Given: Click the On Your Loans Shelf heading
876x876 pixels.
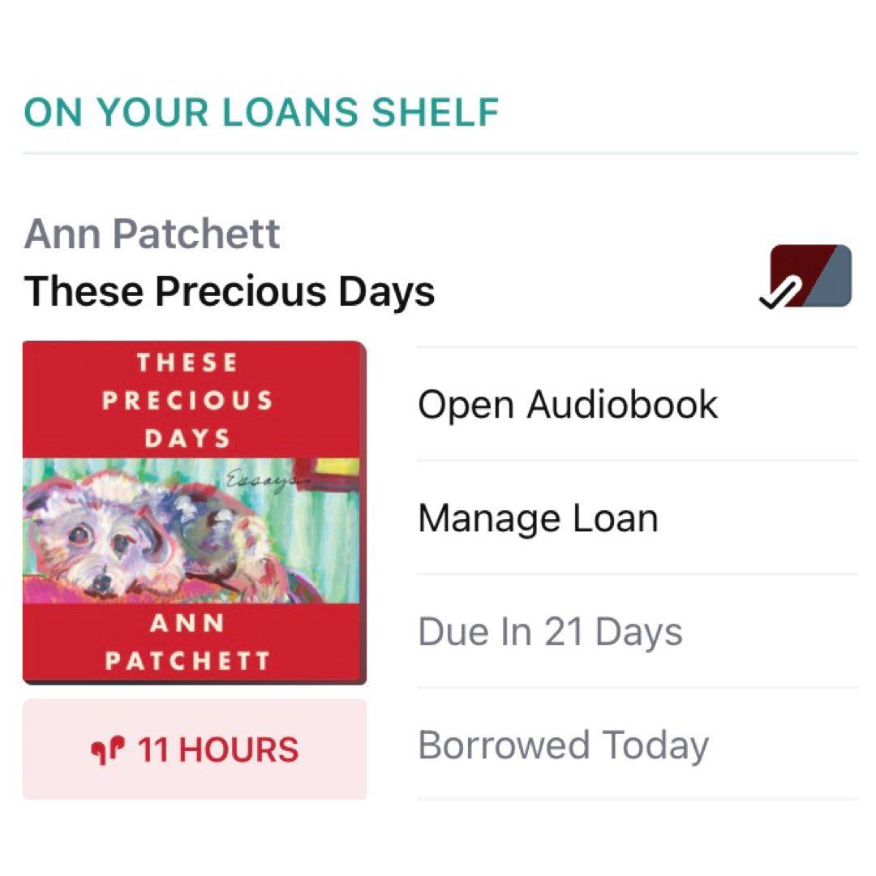Looking at the screenshot, I should pyautogui.click(x=260, y=112).
